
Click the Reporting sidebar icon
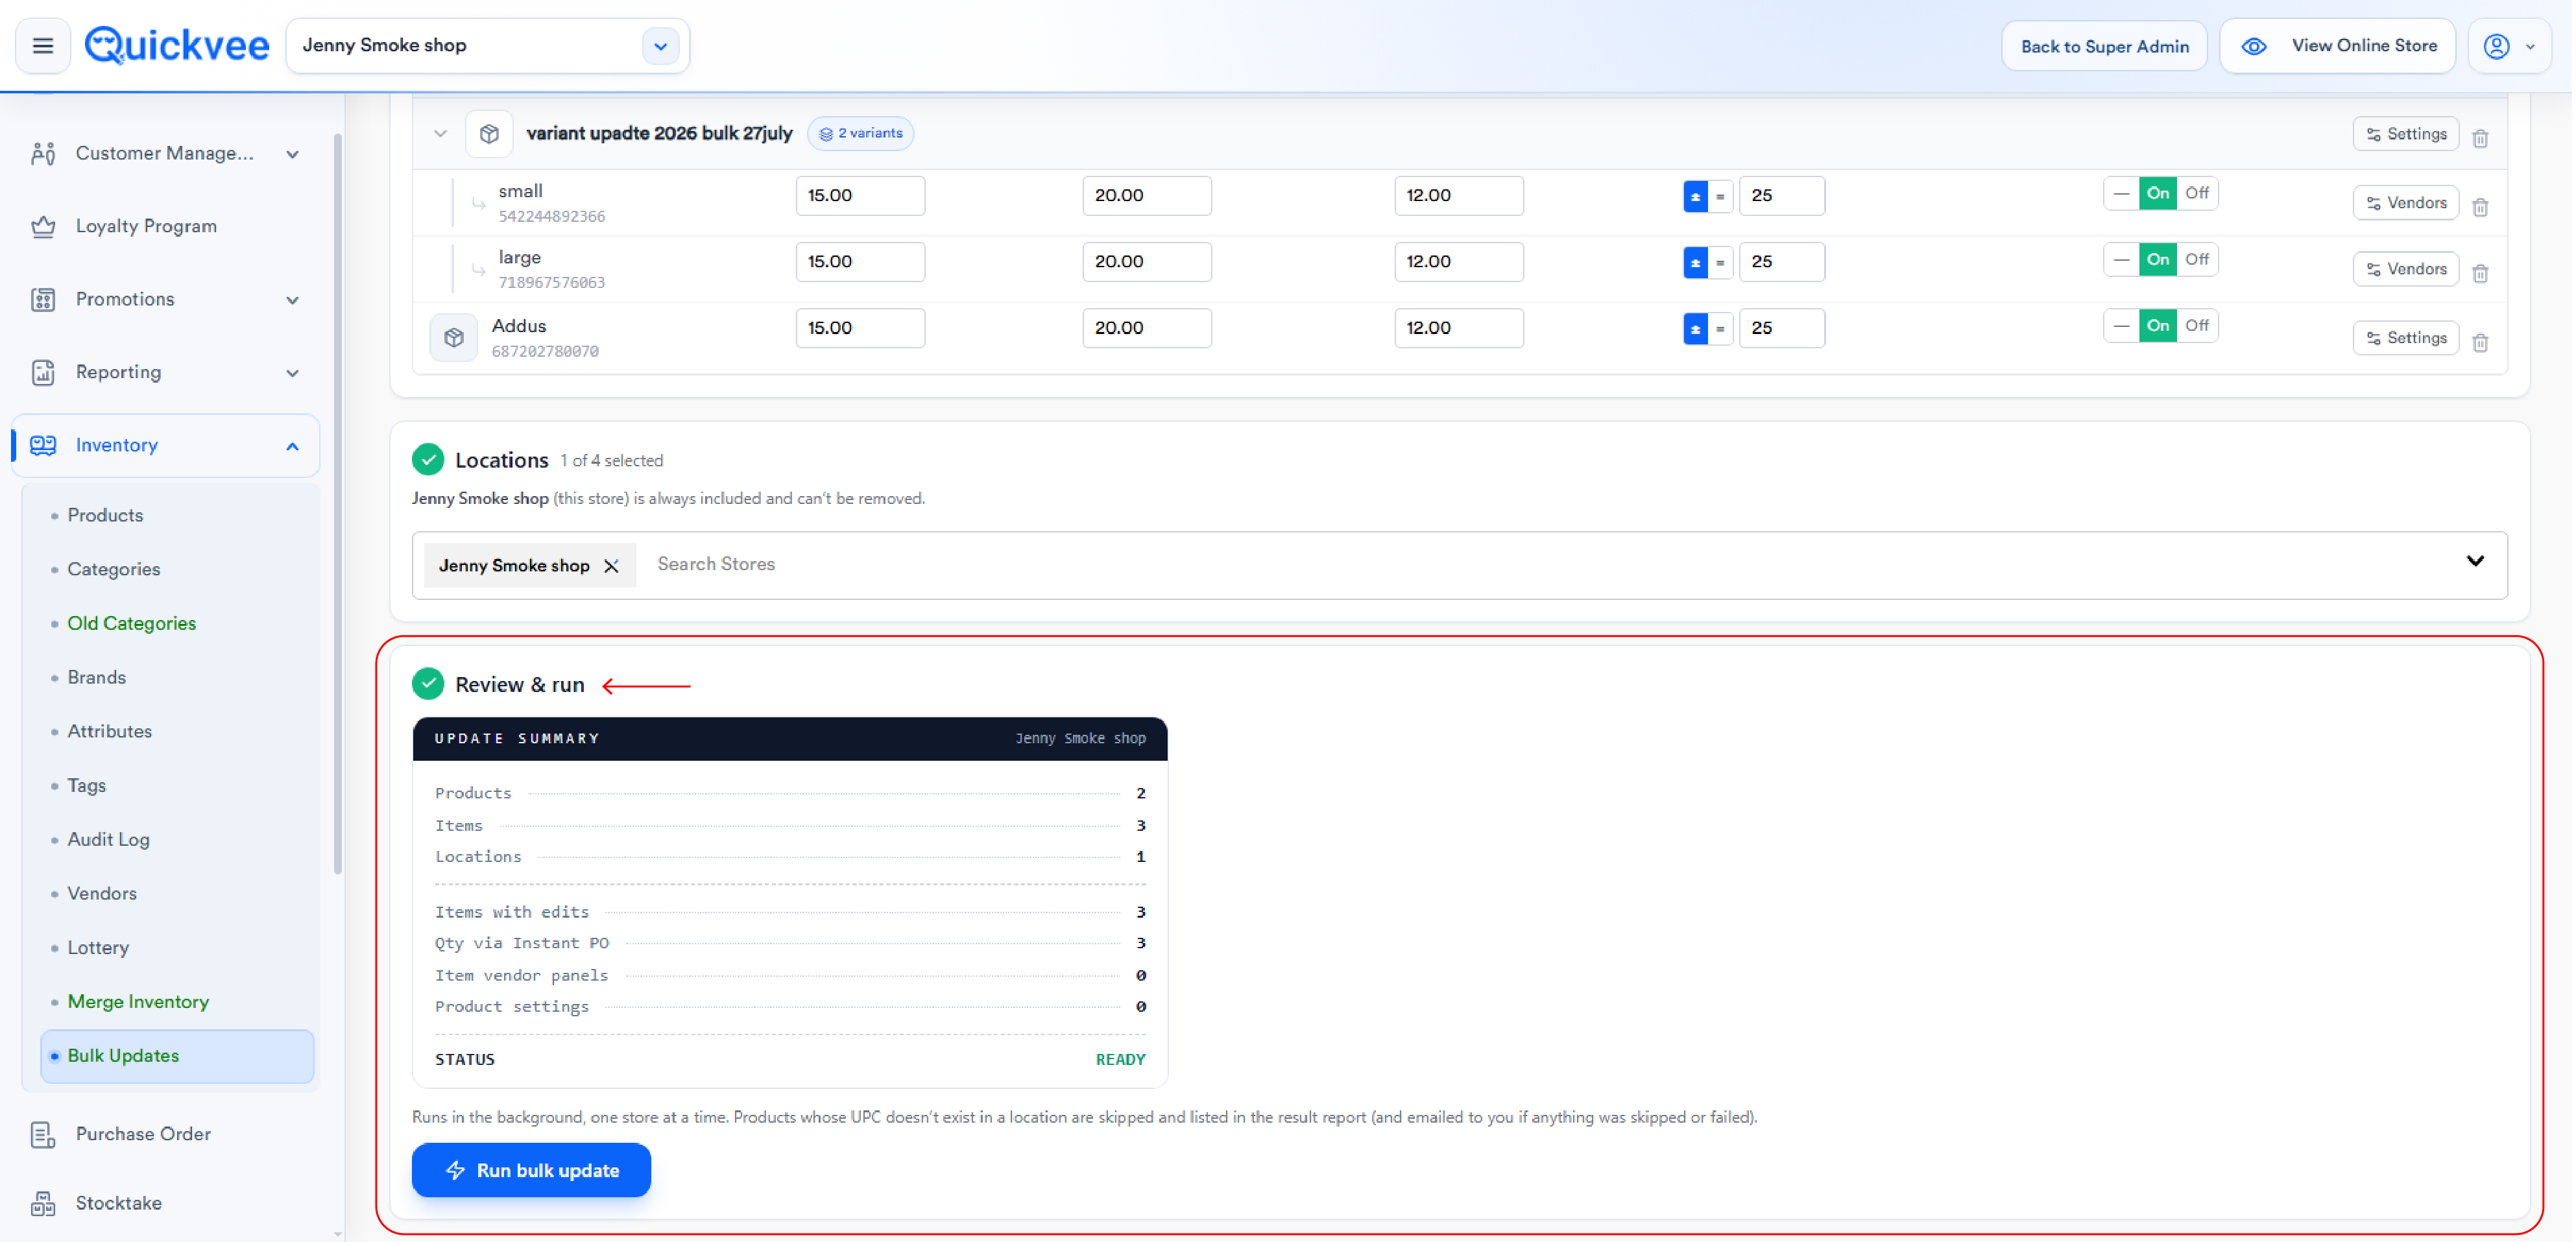click(x=43, y=372)
